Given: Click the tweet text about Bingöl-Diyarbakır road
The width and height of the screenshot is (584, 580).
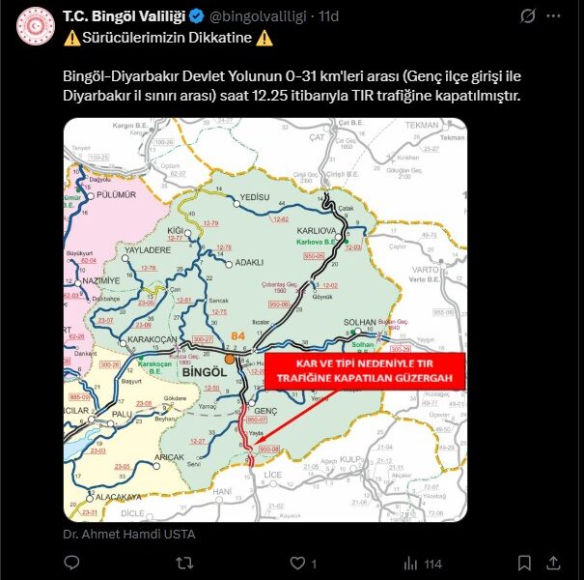Looking at the screenshot, I should 292,86.
